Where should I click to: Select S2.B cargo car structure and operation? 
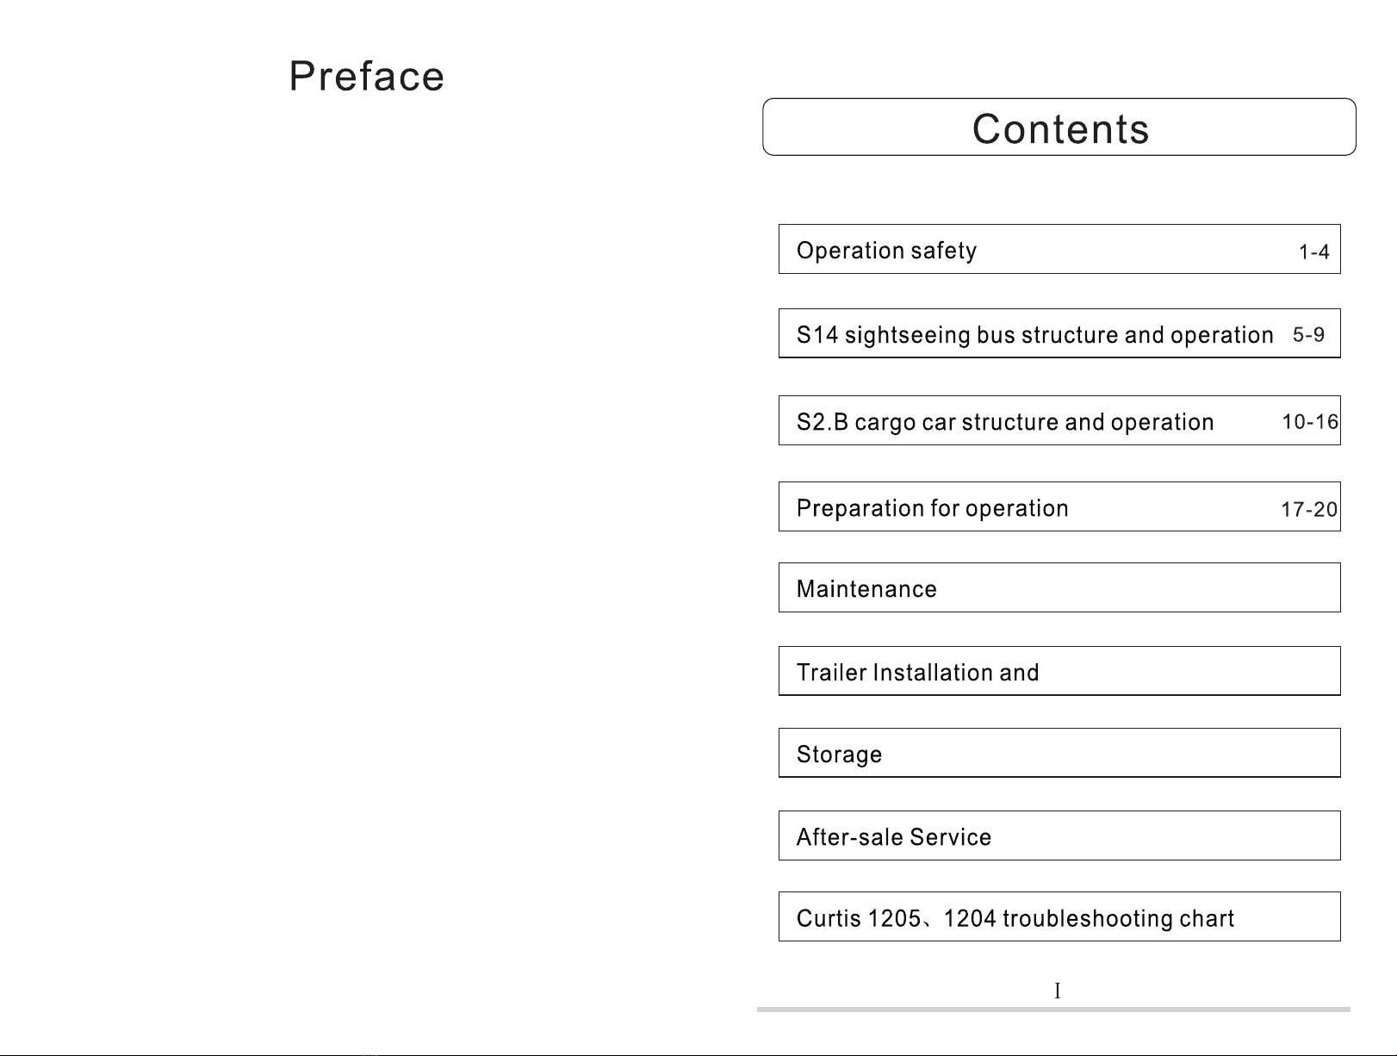pyautogui.click(x=1059, y=420)
